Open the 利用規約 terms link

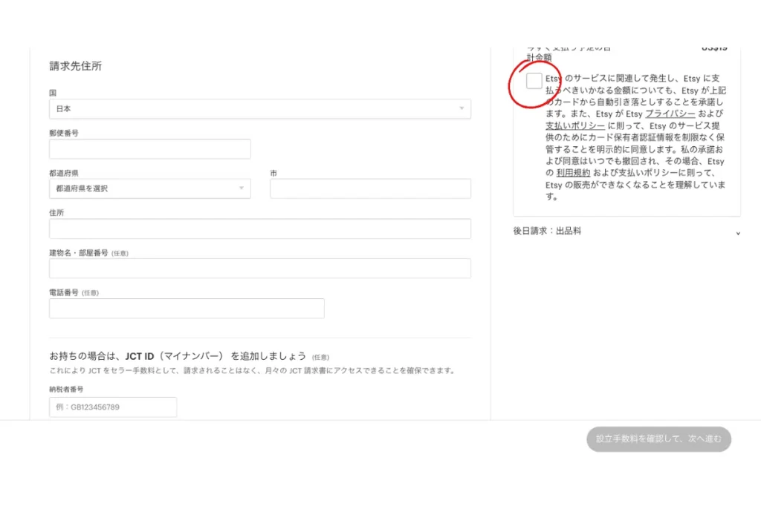(x=573, y=173)
